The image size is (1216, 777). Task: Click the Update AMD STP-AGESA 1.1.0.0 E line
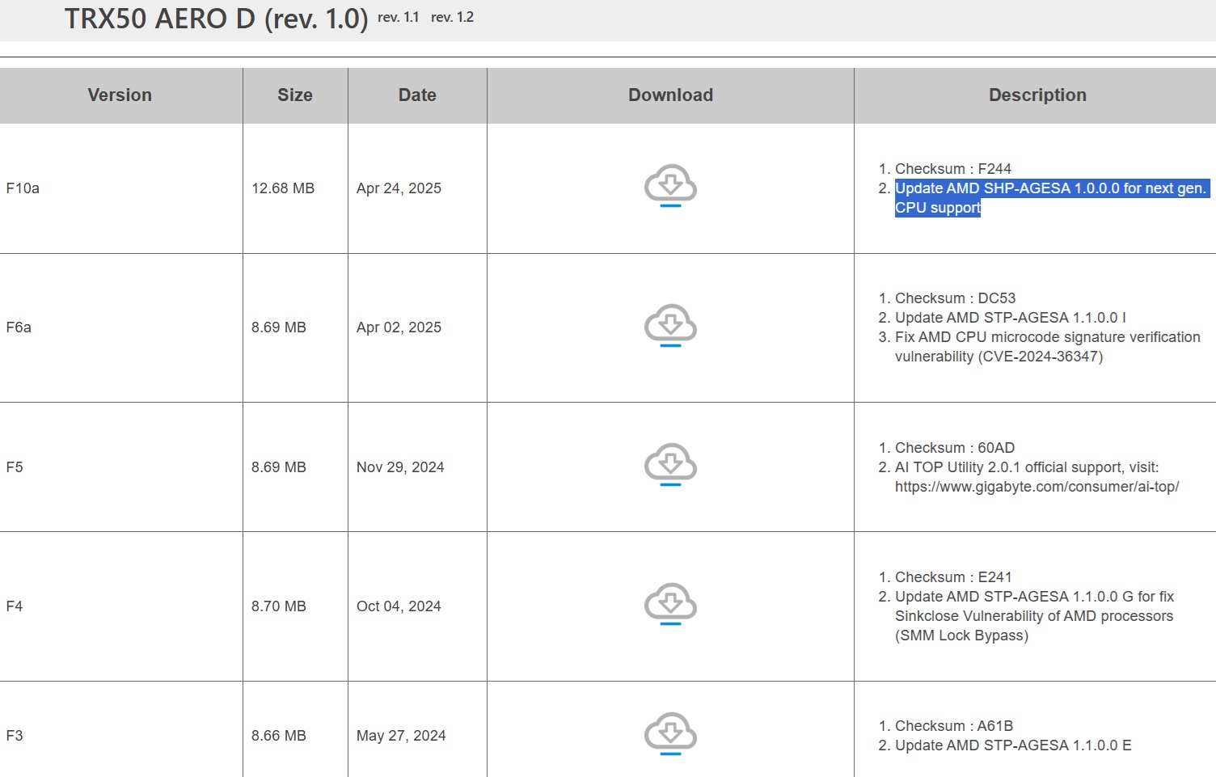(1013, 745)
